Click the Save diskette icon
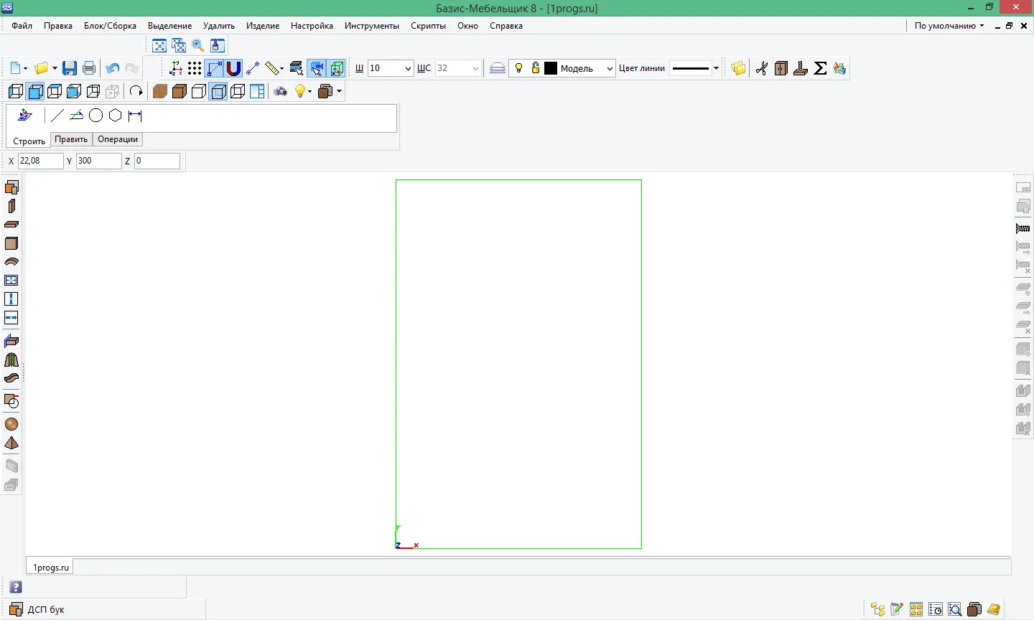1034x620 pixels. 70,68
